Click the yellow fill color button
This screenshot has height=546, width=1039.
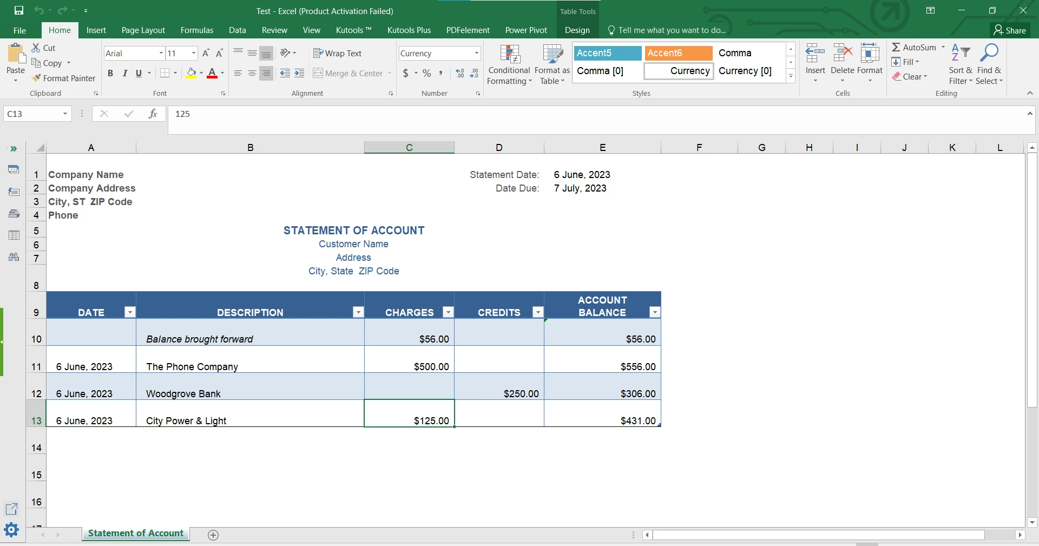[x=191, y=74]
